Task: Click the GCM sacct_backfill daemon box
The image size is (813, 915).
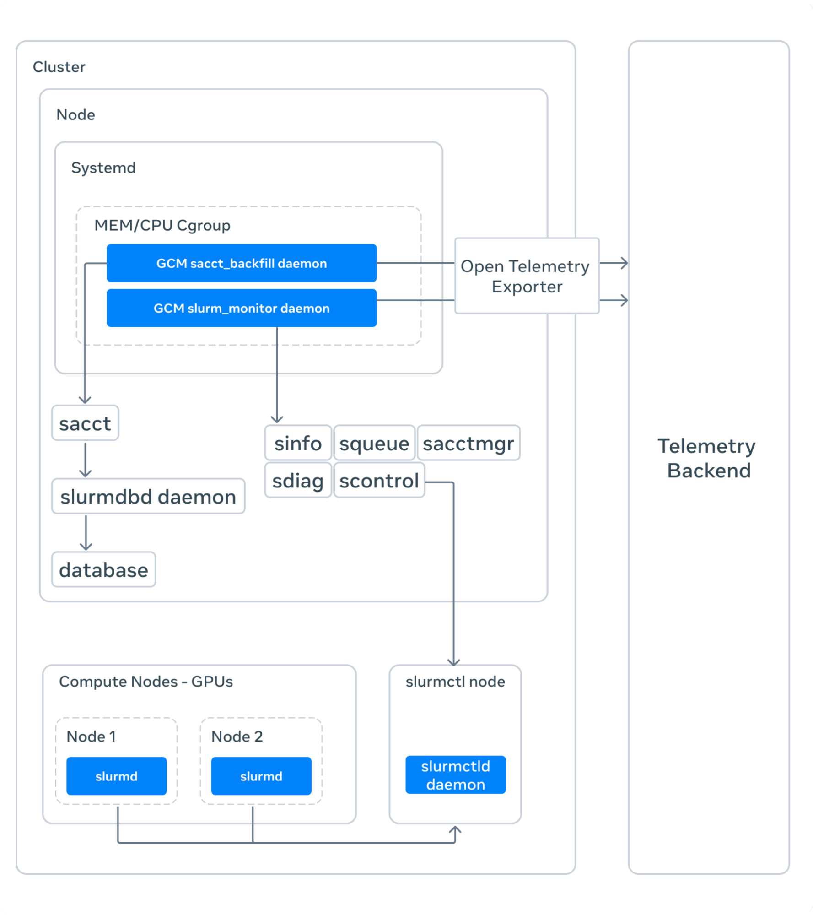Action: 242,263
